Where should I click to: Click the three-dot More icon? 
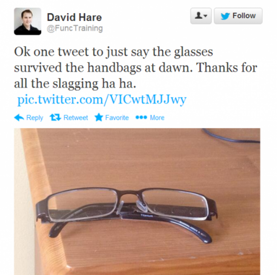141,118
